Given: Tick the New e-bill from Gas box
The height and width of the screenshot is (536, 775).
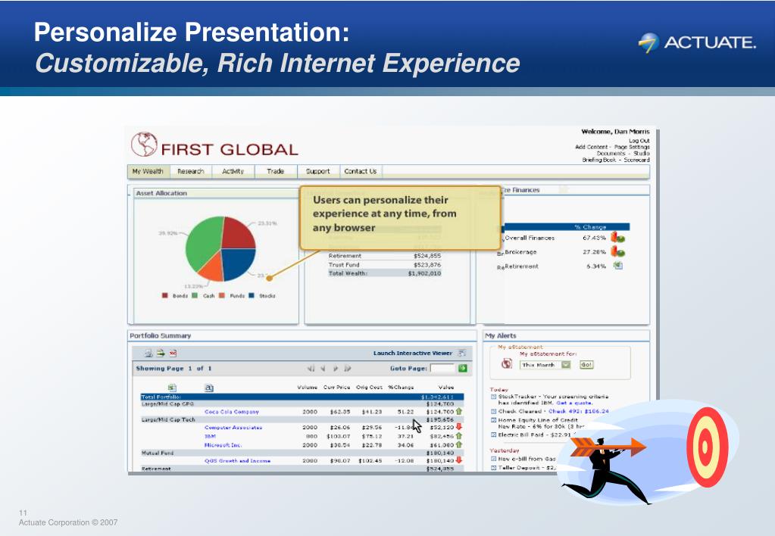Looking at the screenshot, I should pos(493,459).
